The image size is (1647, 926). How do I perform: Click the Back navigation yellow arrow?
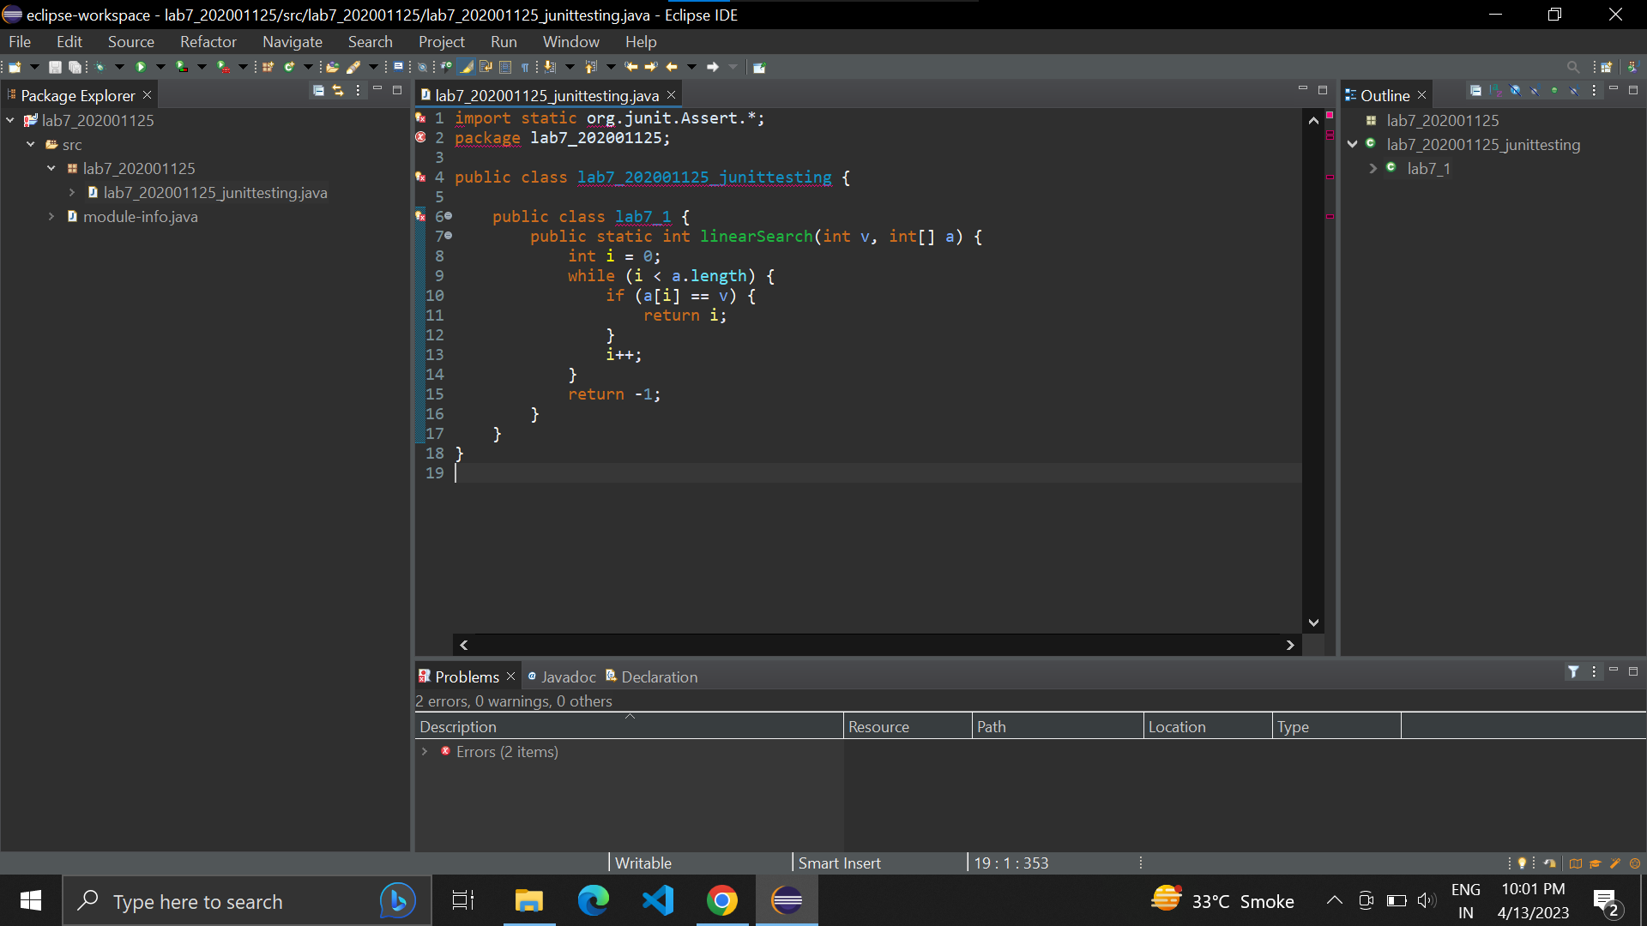(672, 67)
